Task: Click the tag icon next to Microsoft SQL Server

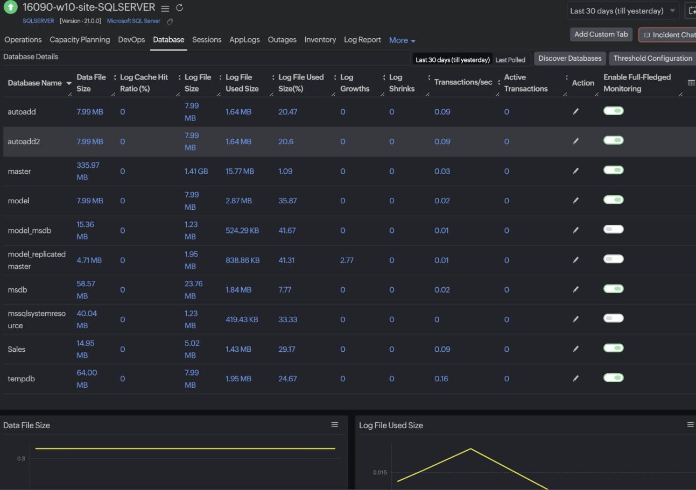Action: (170, 22)
